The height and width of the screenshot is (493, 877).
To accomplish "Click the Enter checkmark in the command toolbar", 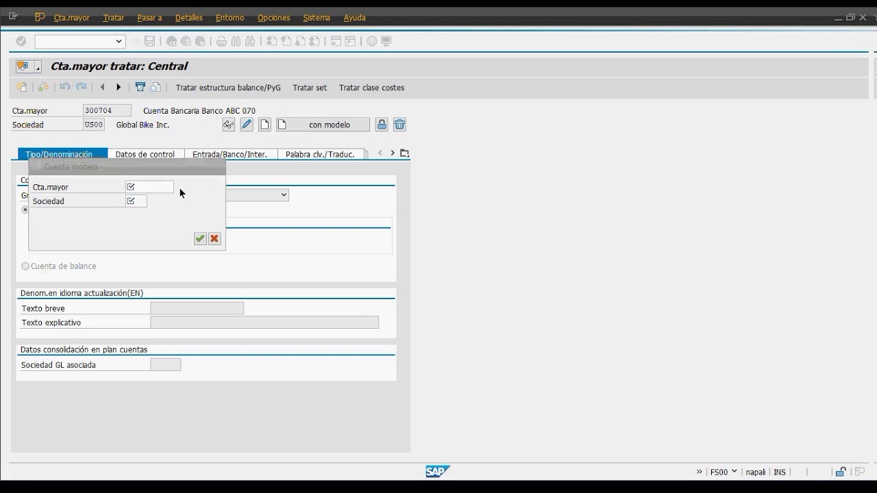I will point(21,41).
